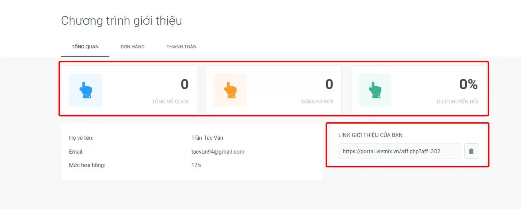The height and width of the screenshot is (209, 521).
Task: Click the Đăng ký mới count value
Action: point(329,84)
